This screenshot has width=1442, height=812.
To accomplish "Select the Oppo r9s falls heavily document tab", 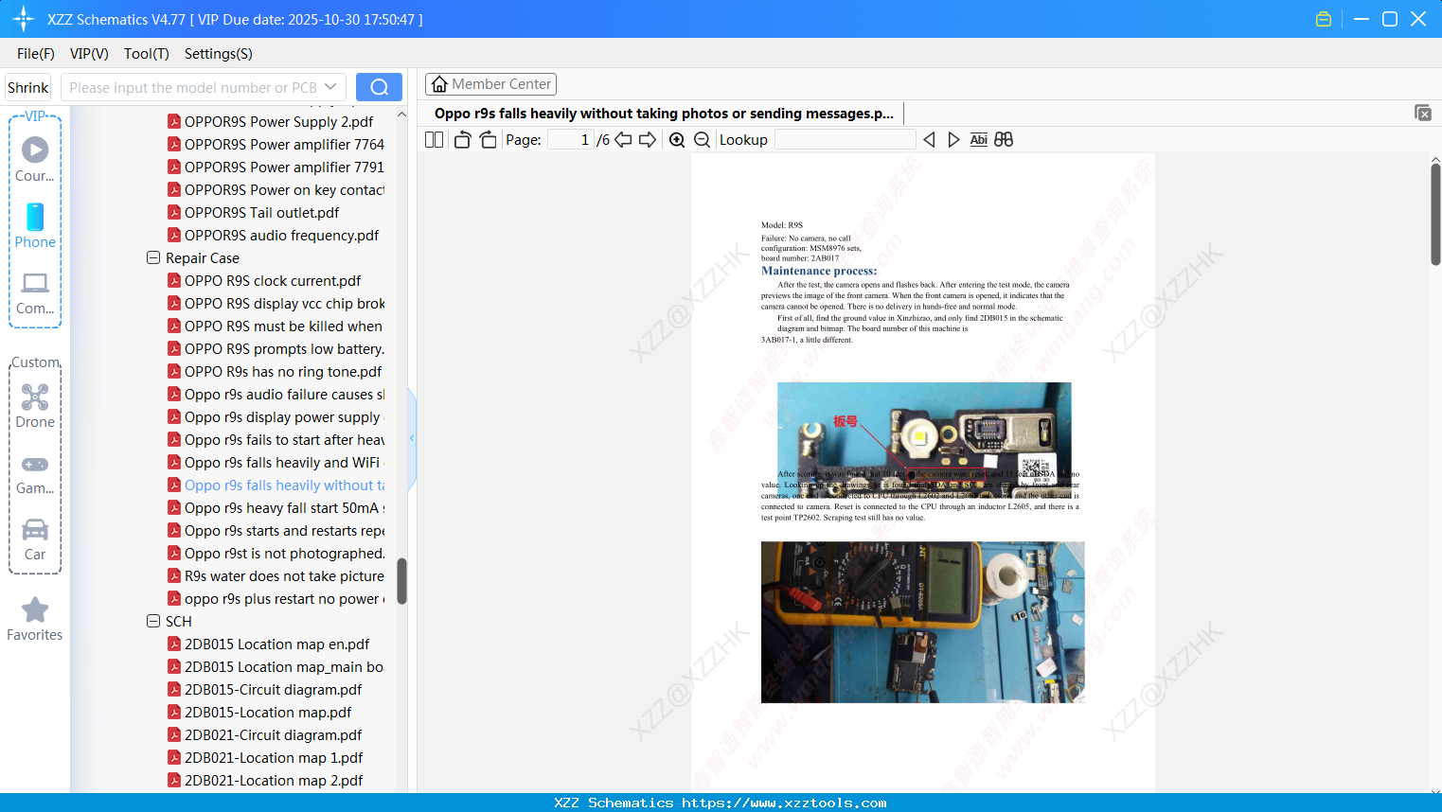I will [664, 114].
